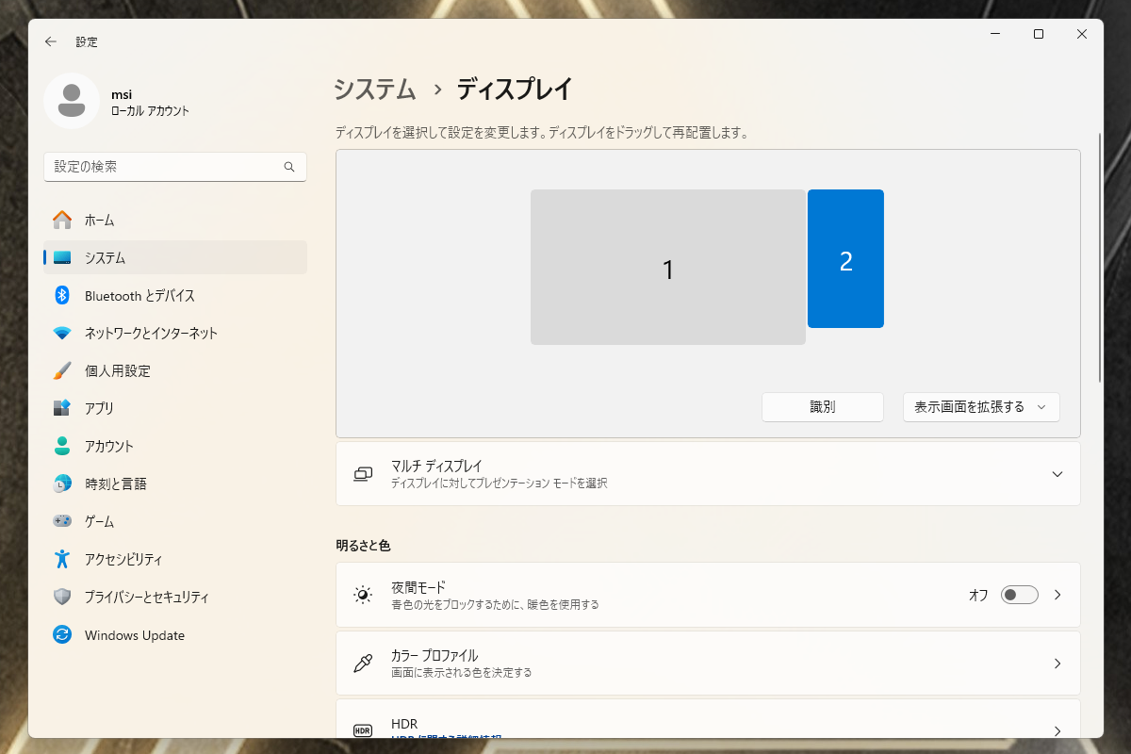Image resolution: width=1131 pixels, height=754 pixels.
Task: Select display 2 in the arrangement diagram
Action: (x=845, y=258)
